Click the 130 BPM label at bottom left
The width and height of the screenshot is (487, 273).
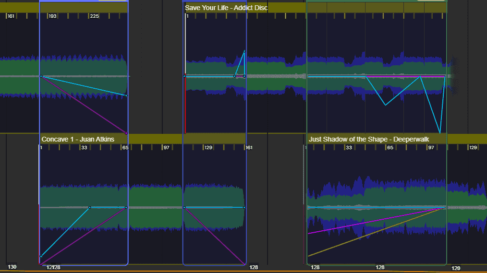[x=12, y=267]
